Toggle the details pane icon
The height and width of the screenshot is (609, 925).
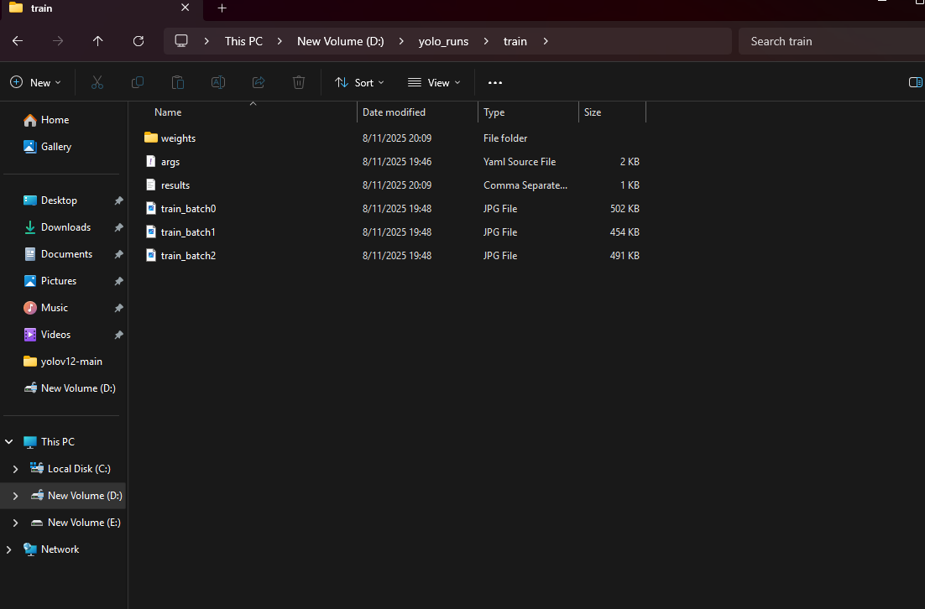click(x=915, y=82)
